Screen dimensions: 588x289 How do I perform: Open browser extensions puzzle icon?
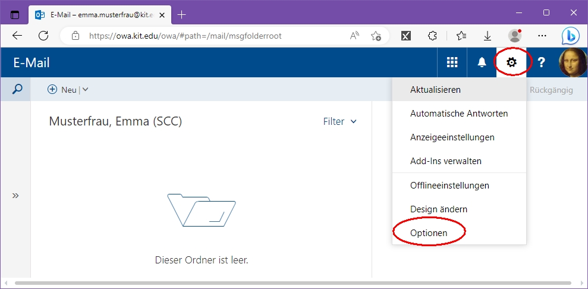point(433,36)
